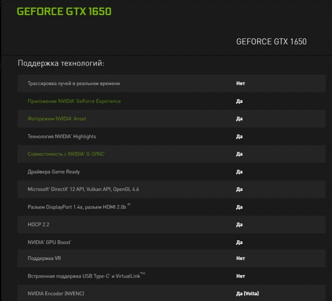The width and height of the screenshot is (332, 301).
Task: Select the Поддержка VR label
Action: (44, 258)
